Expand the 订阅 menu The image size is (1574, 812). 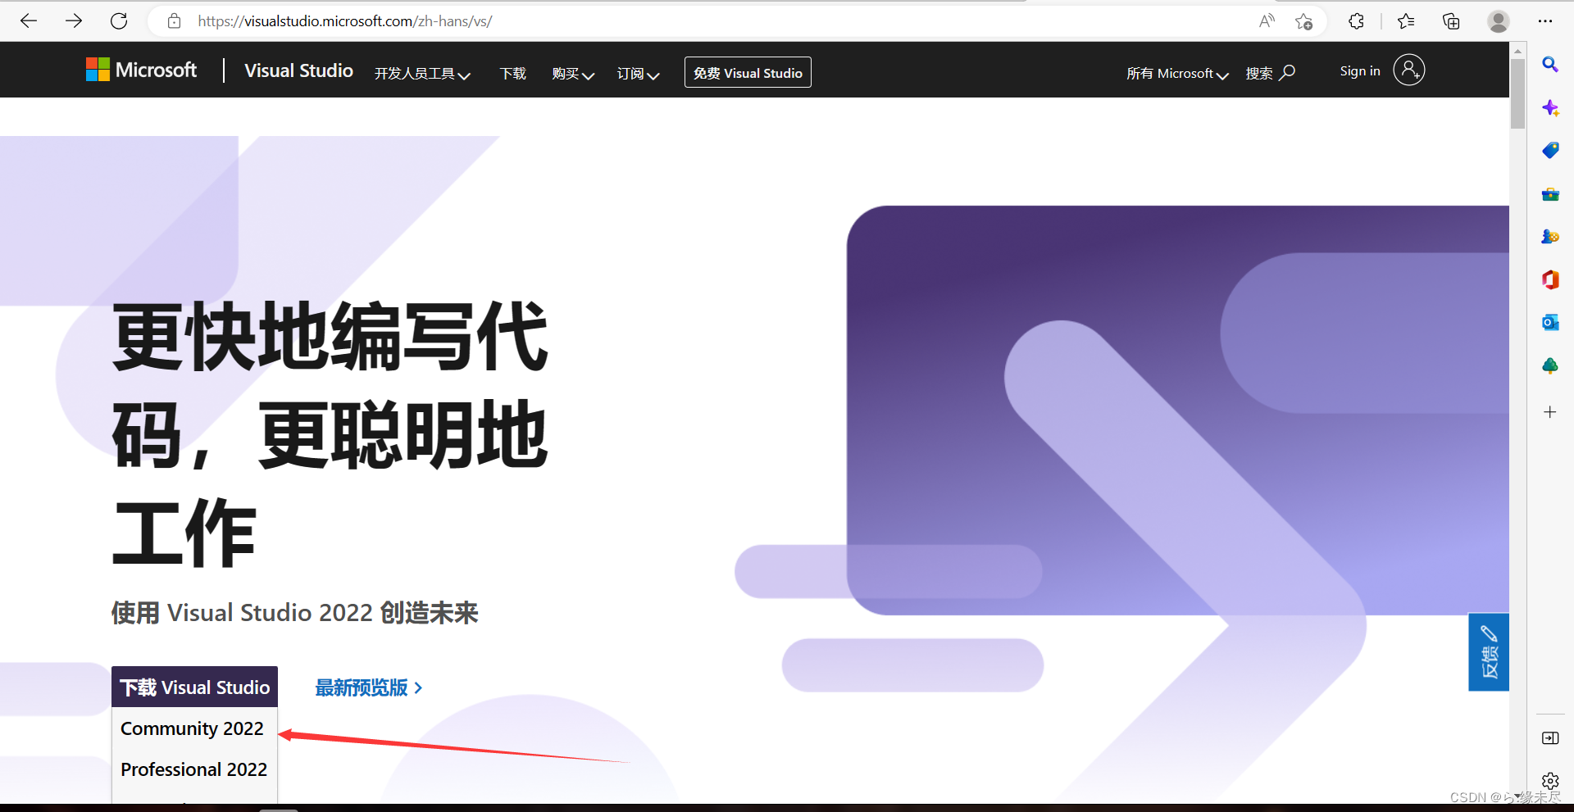coord(638,74)
